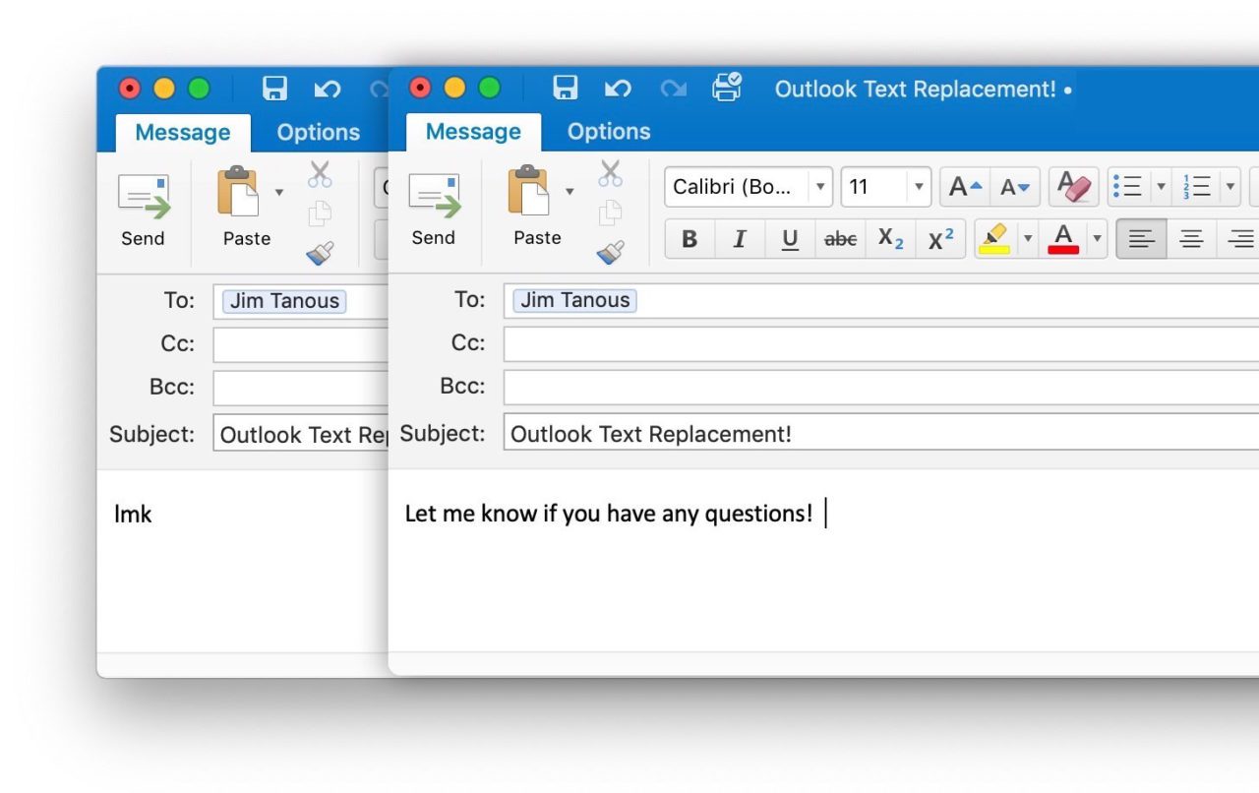Save the message in the back window

[x=275, y=89]
